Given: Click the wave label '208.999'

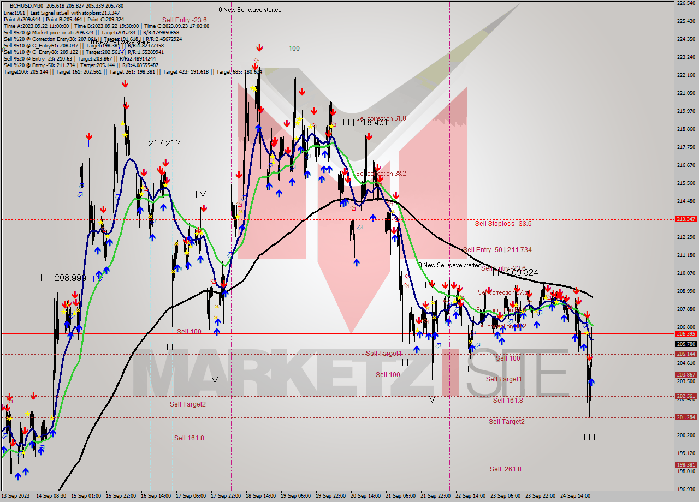Looking at the screenshot, I should pyautogui.click(x=70, y=278).
